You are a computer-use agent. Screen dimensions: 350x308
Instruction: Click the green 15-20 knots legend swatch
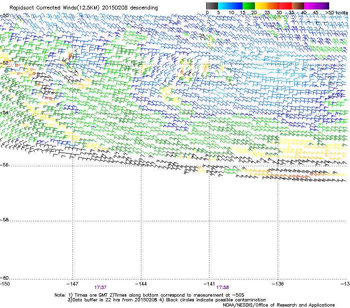tap(249, 6)
